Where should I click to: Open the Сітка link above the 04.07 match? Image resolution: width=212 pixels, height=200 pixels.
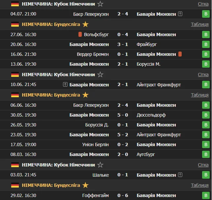203,4
